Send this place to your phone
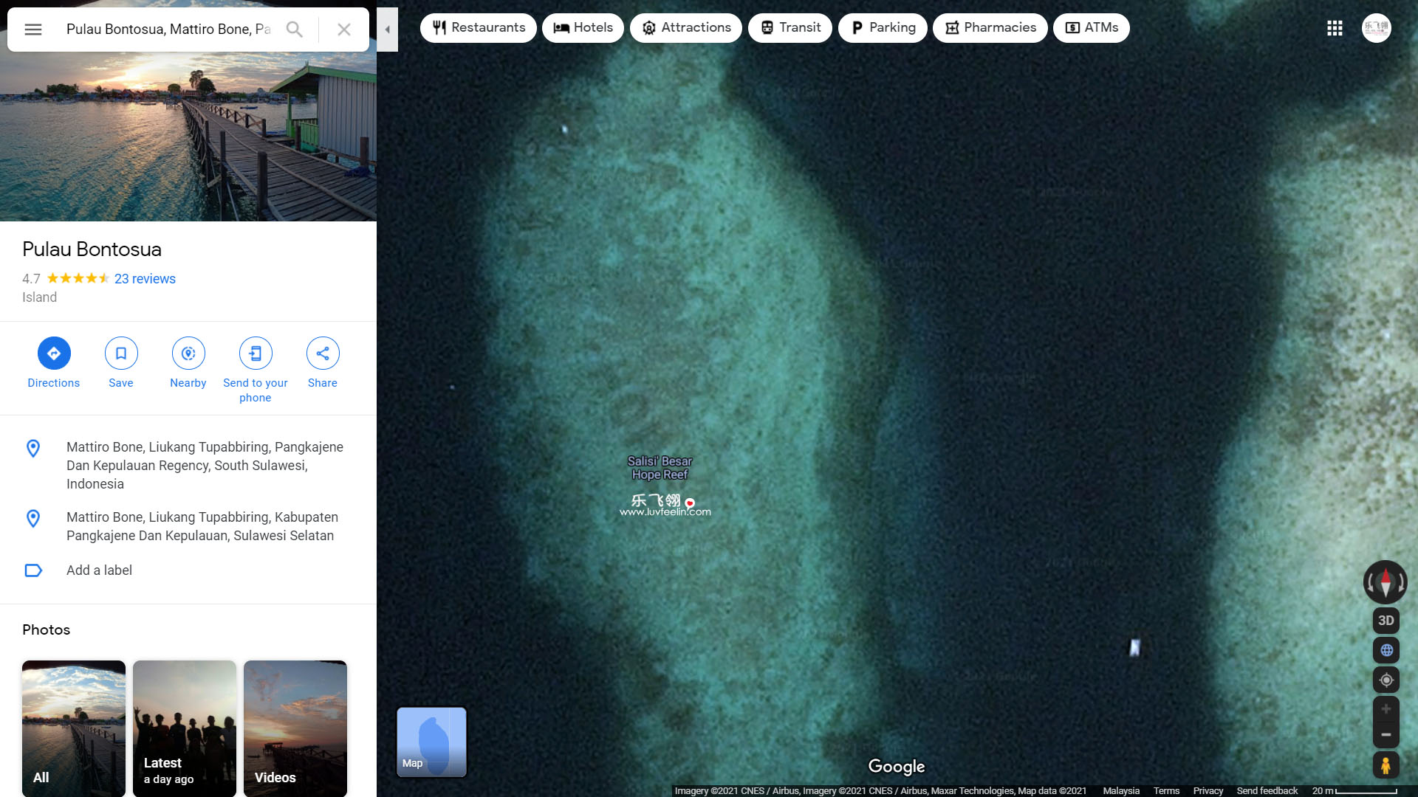This screenshot has width=1418, height=797. [256, 353]
